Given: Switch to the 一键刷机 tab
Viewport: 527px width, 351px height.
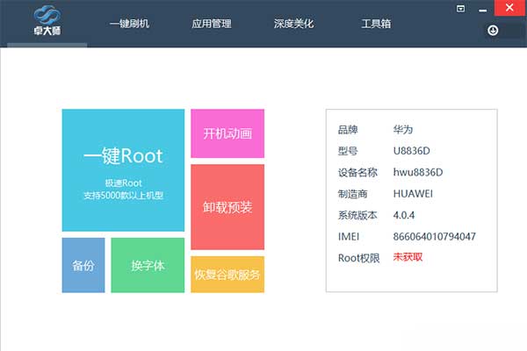Looking at the screenshot, I should click(129, 24).
